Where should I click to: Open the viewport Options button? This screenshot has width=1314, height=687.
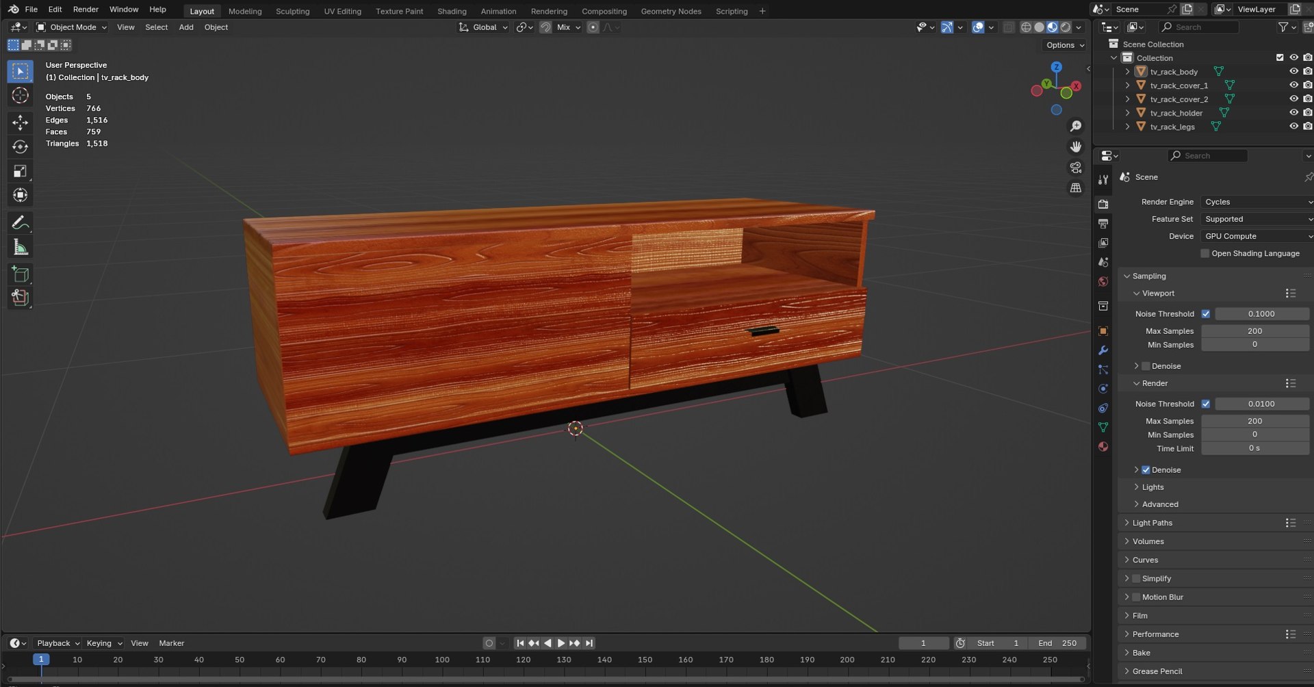[1065, 45]
